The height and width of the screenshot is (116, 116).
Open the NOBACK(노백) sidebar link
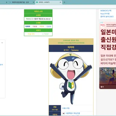pyautogui.click(x=106, y=11)
